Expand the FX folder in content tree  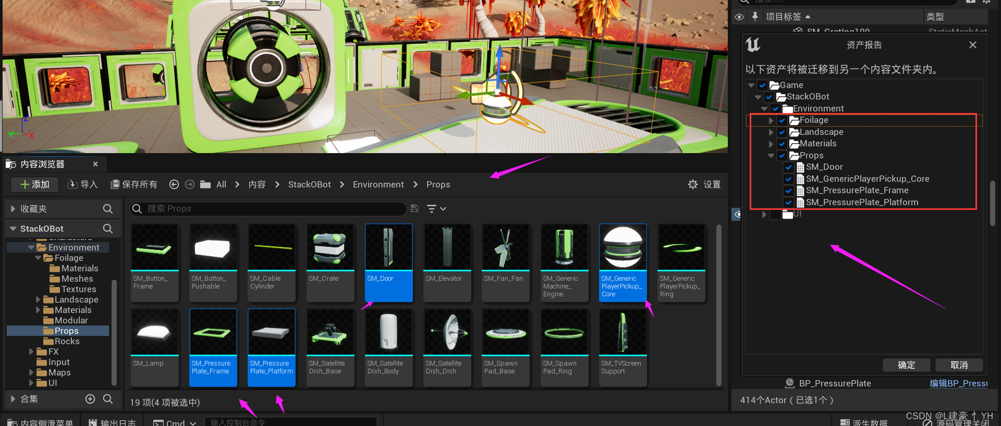pos(31,352)
